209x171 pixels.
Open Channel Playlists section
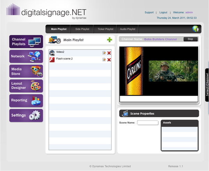(x=26, y=42)
